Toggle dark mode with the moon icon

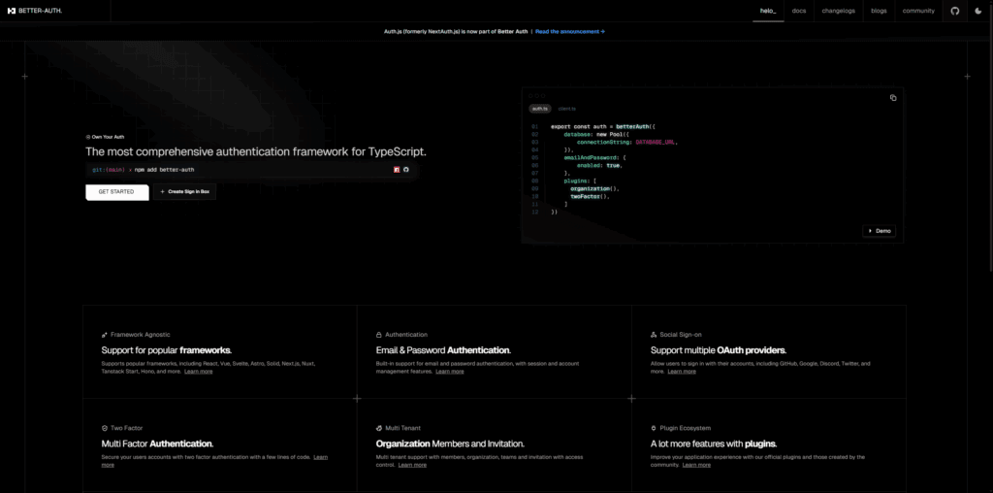(977, 11)
